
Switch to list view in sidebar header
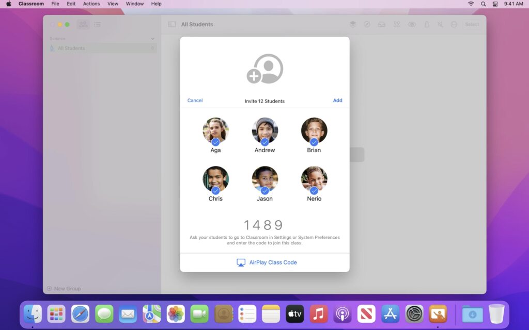(x=97, y=24)
